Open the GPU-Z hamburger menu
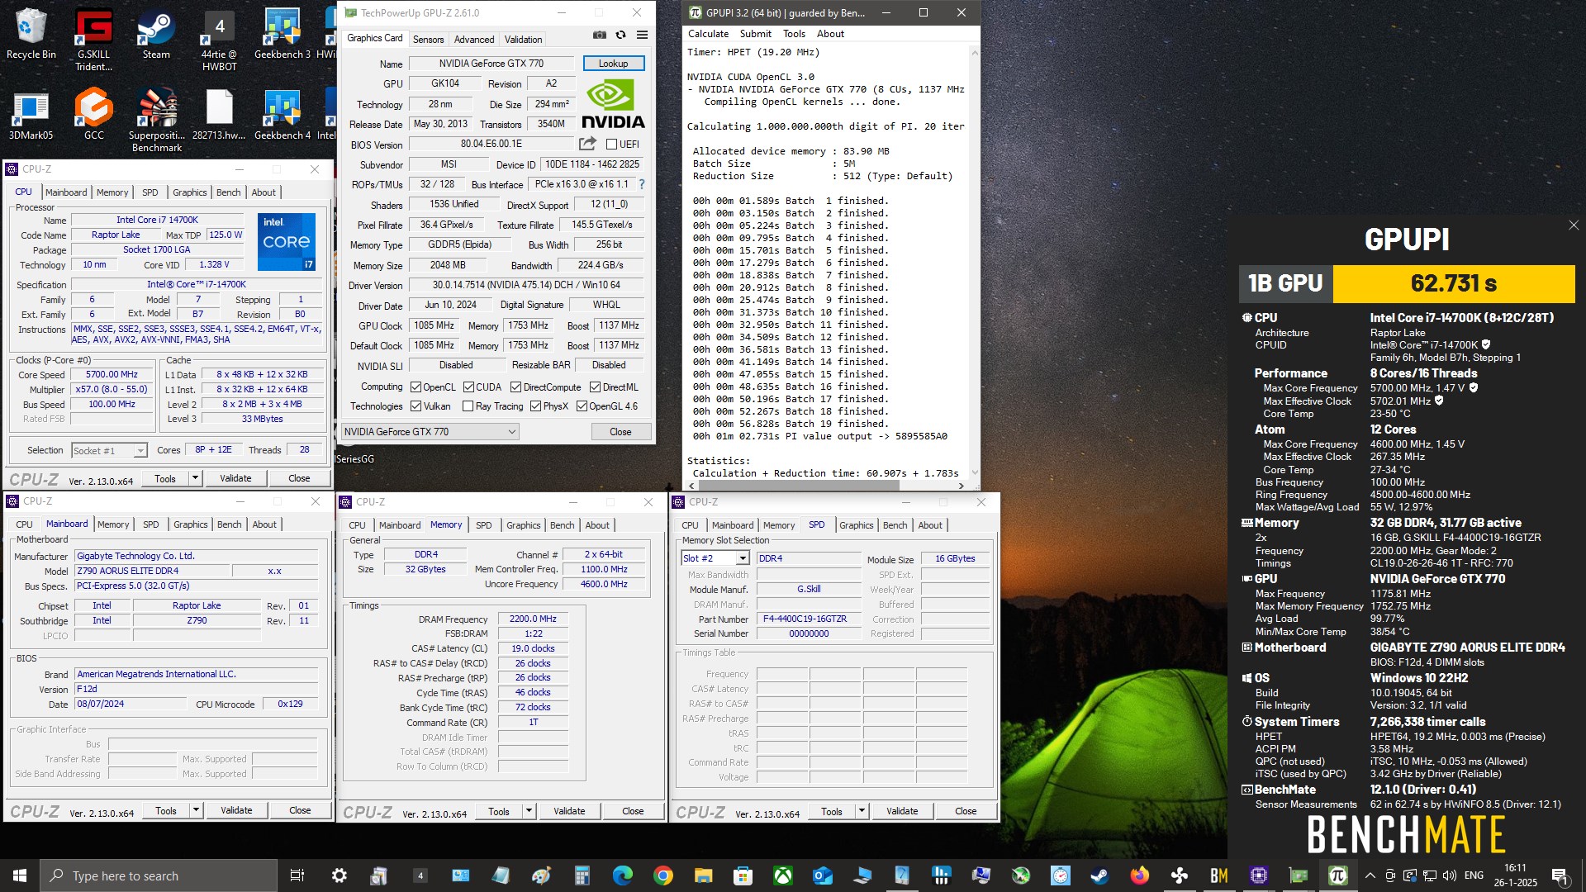The image size is (1586, 892). point(642,36)
